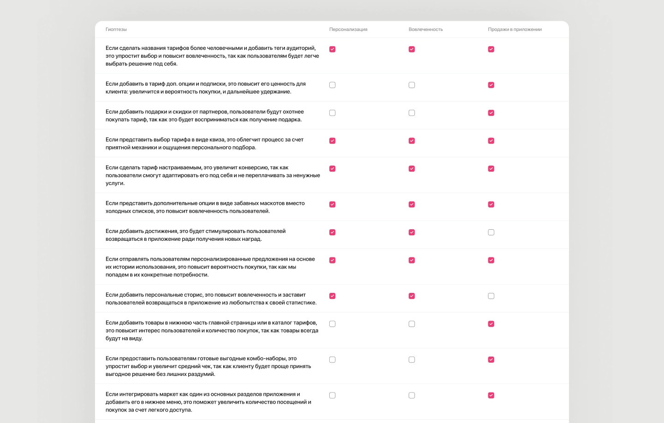Uncheck Продажи в приложении for the квиз row
Image resolution: width=664 pixels, height=423 pixels.
click(x=491, y=141)
